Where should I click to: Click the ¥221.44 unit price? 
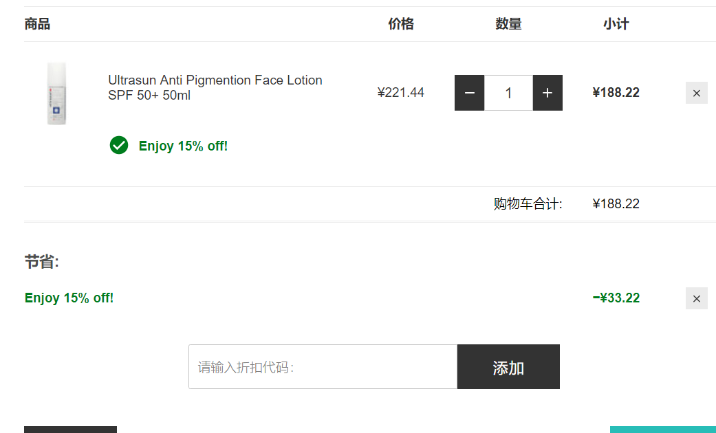[x=400, y=93]
